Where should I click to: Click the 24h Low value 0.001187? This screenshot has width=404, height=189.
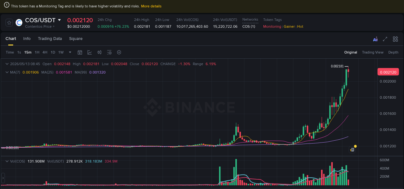163,26
